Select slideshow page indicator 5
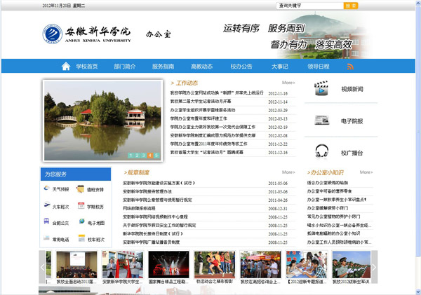421x295 pixels. click(x=156, y=155)
